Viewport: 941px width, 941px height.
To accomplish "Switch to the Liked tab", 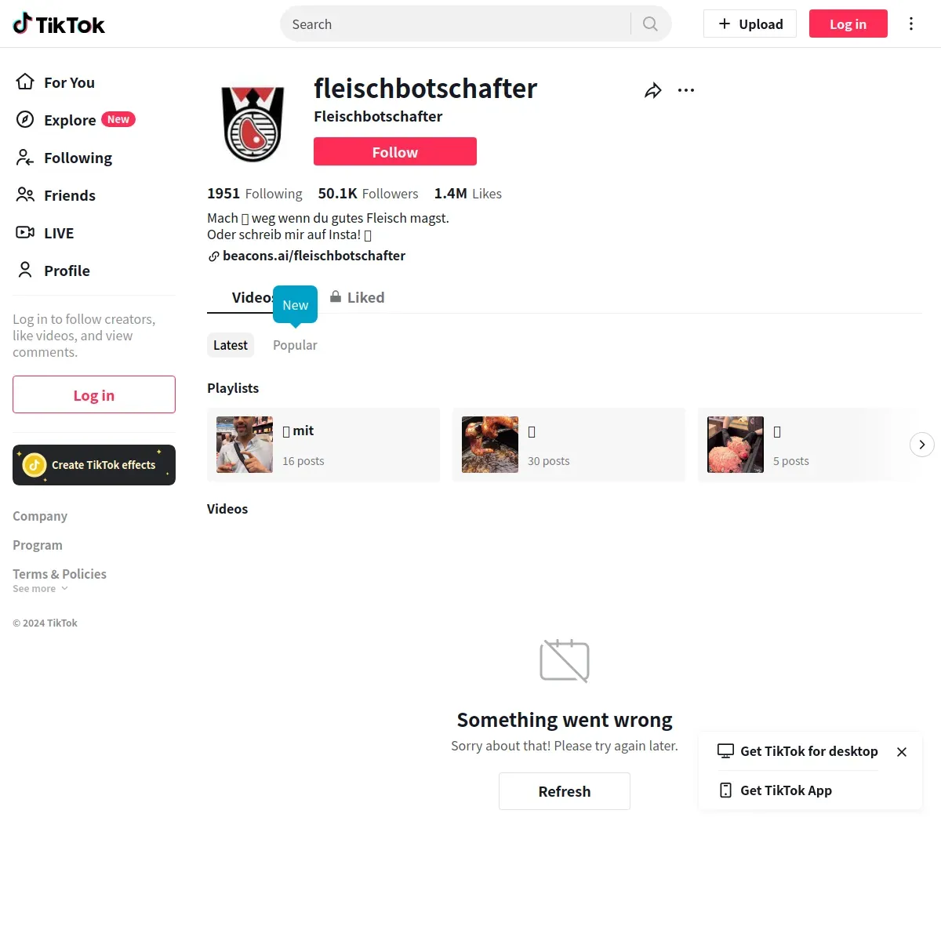I will click(x=357, y=297).
